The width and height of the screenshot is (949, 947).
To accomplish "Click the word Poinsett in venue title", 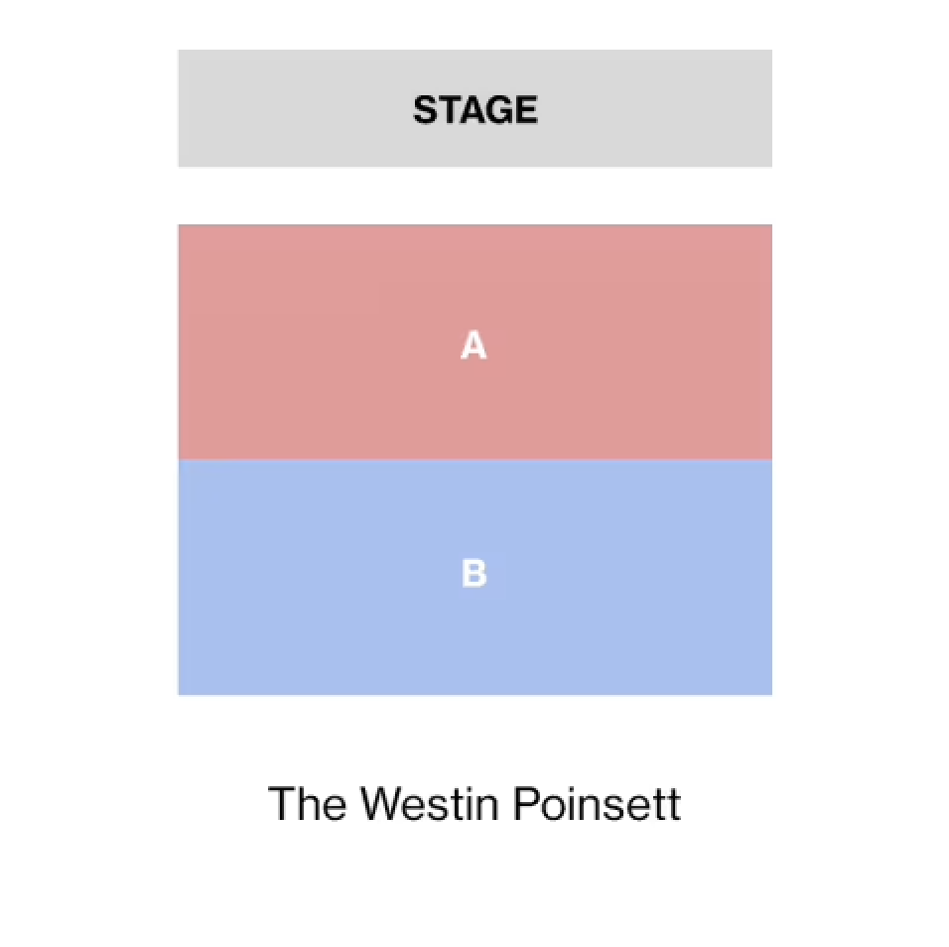I will (x=597, y=803).
